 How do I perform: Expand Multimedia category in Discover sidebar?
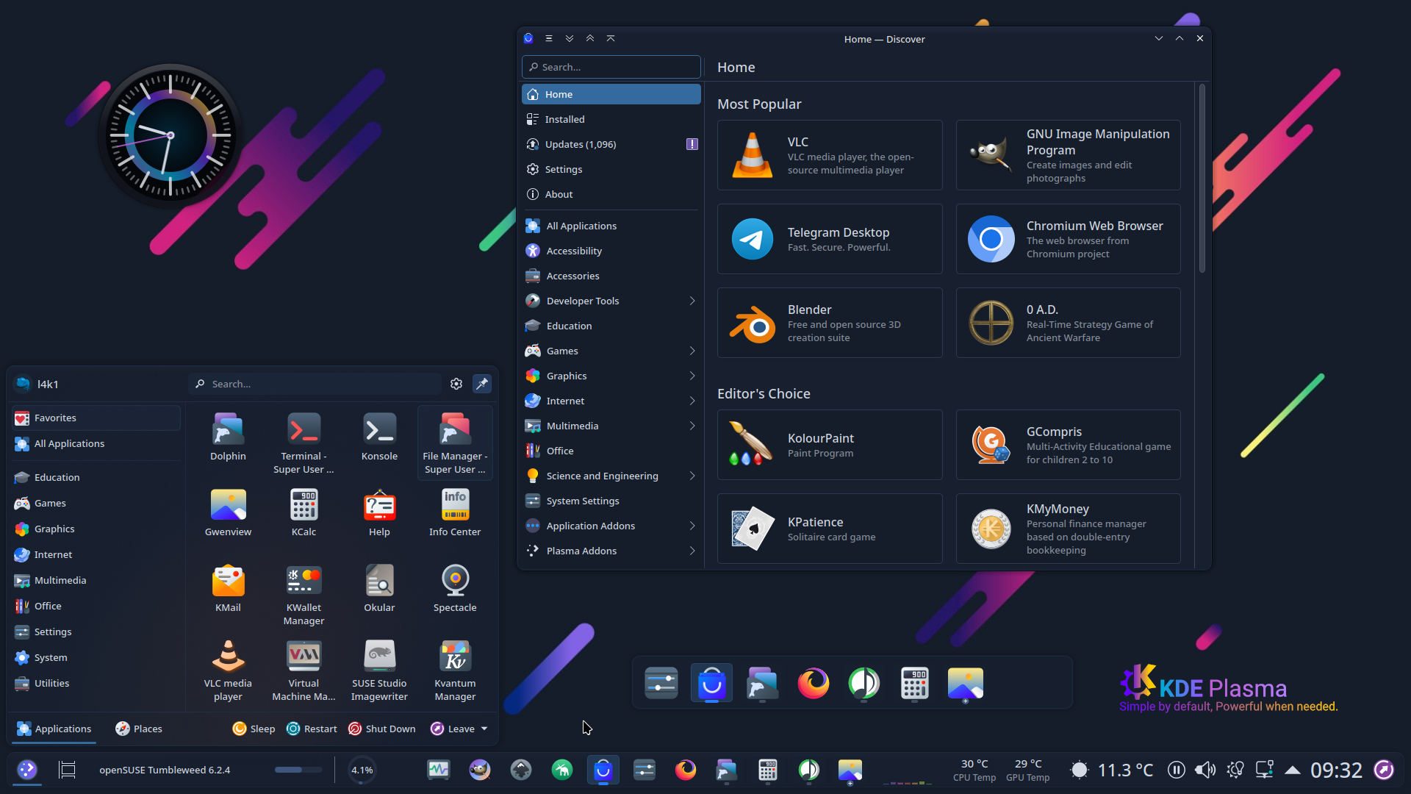[692, 426]
